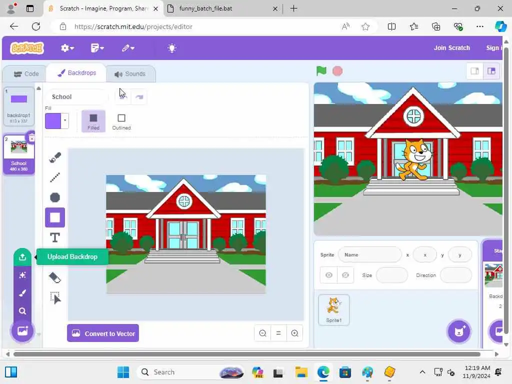Paint a new backdrop option

click(x=22, y=293)
